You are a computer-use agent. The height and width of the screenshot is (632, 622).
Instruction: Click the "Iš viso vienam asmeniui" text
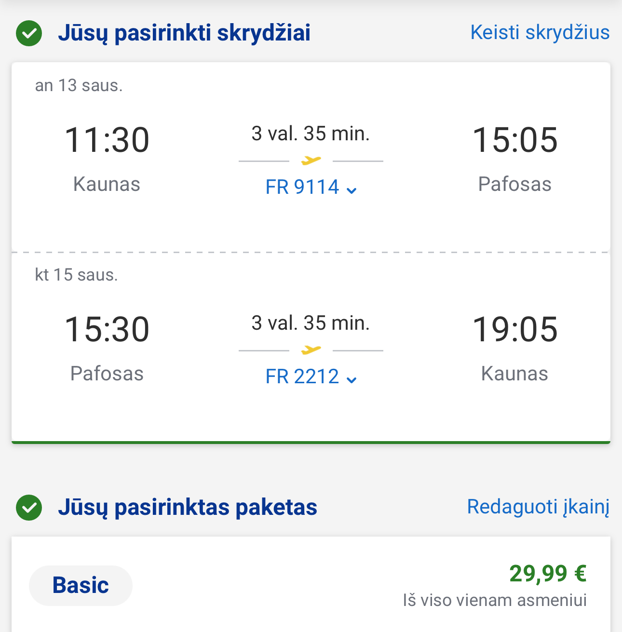tap(495, 601)
